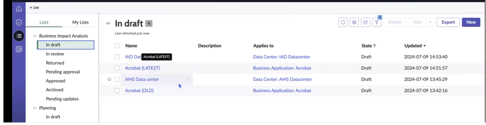
Task: Open the filter funnel icon
Action: click(x=377, y=22)
